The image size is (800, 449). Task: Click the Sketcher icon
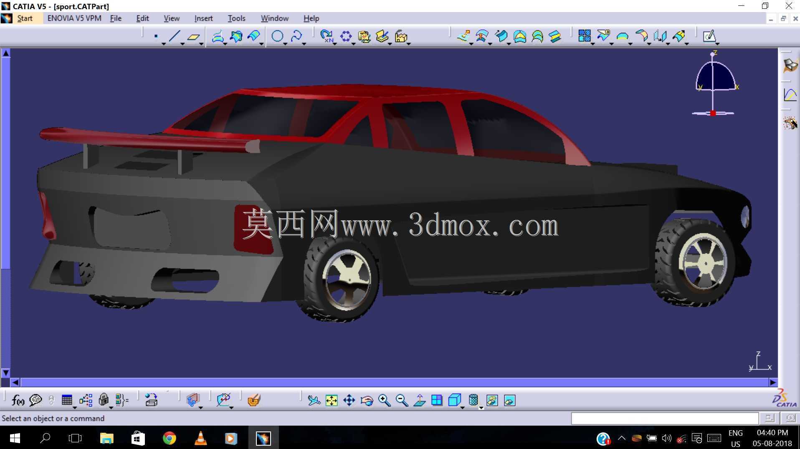tap(709, 36)
